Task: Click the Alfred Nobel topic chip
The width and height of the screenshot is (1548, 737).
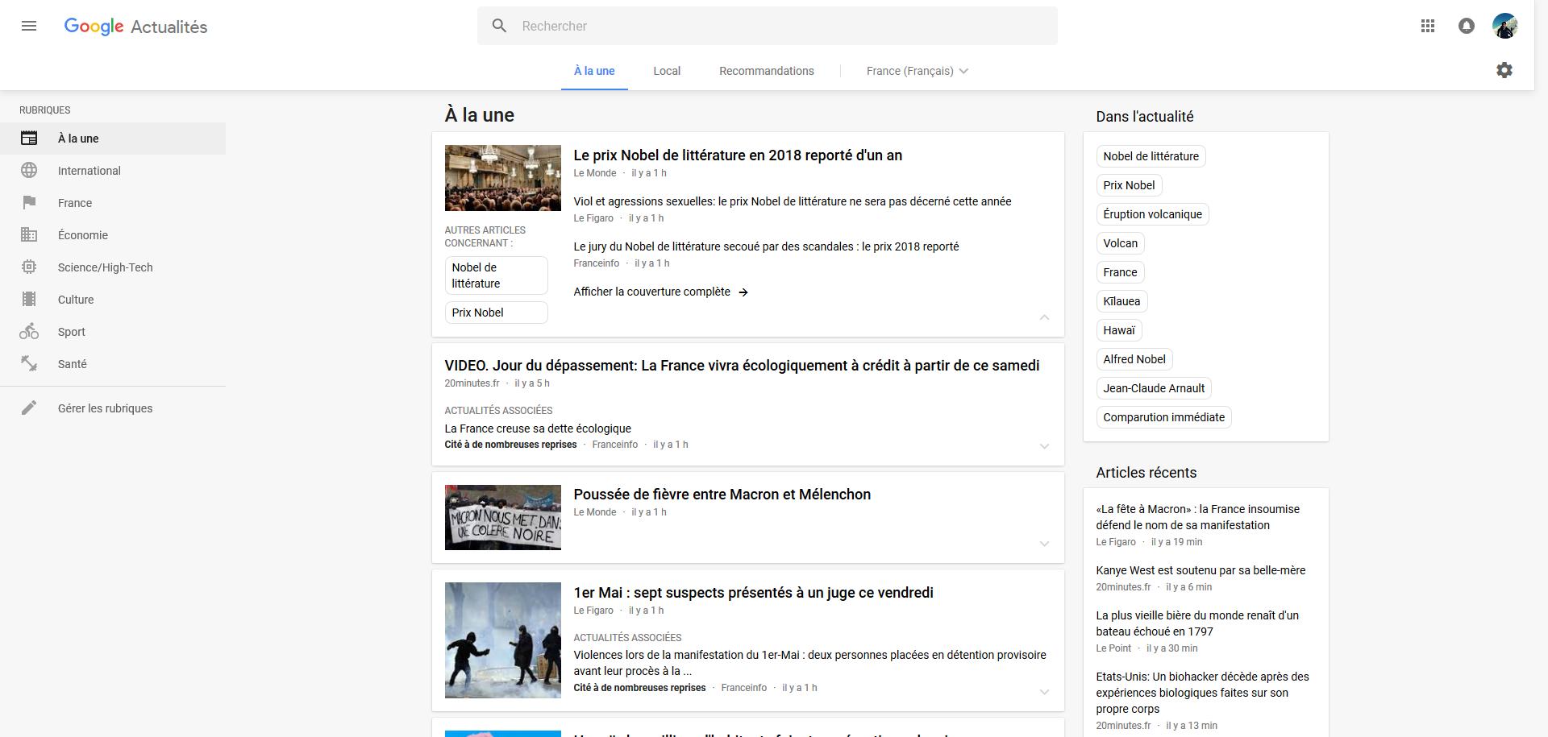Action: click(1134, 359)
